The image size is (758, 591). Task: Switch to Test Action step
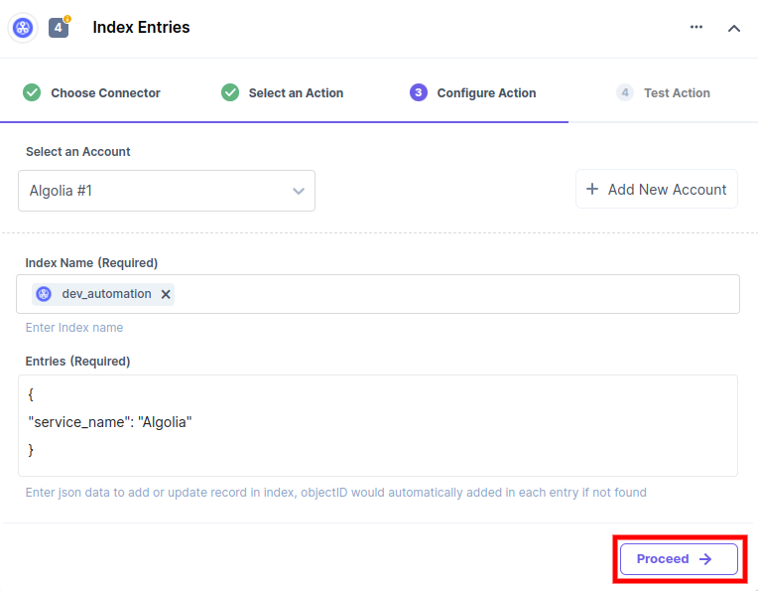[663, 92]
